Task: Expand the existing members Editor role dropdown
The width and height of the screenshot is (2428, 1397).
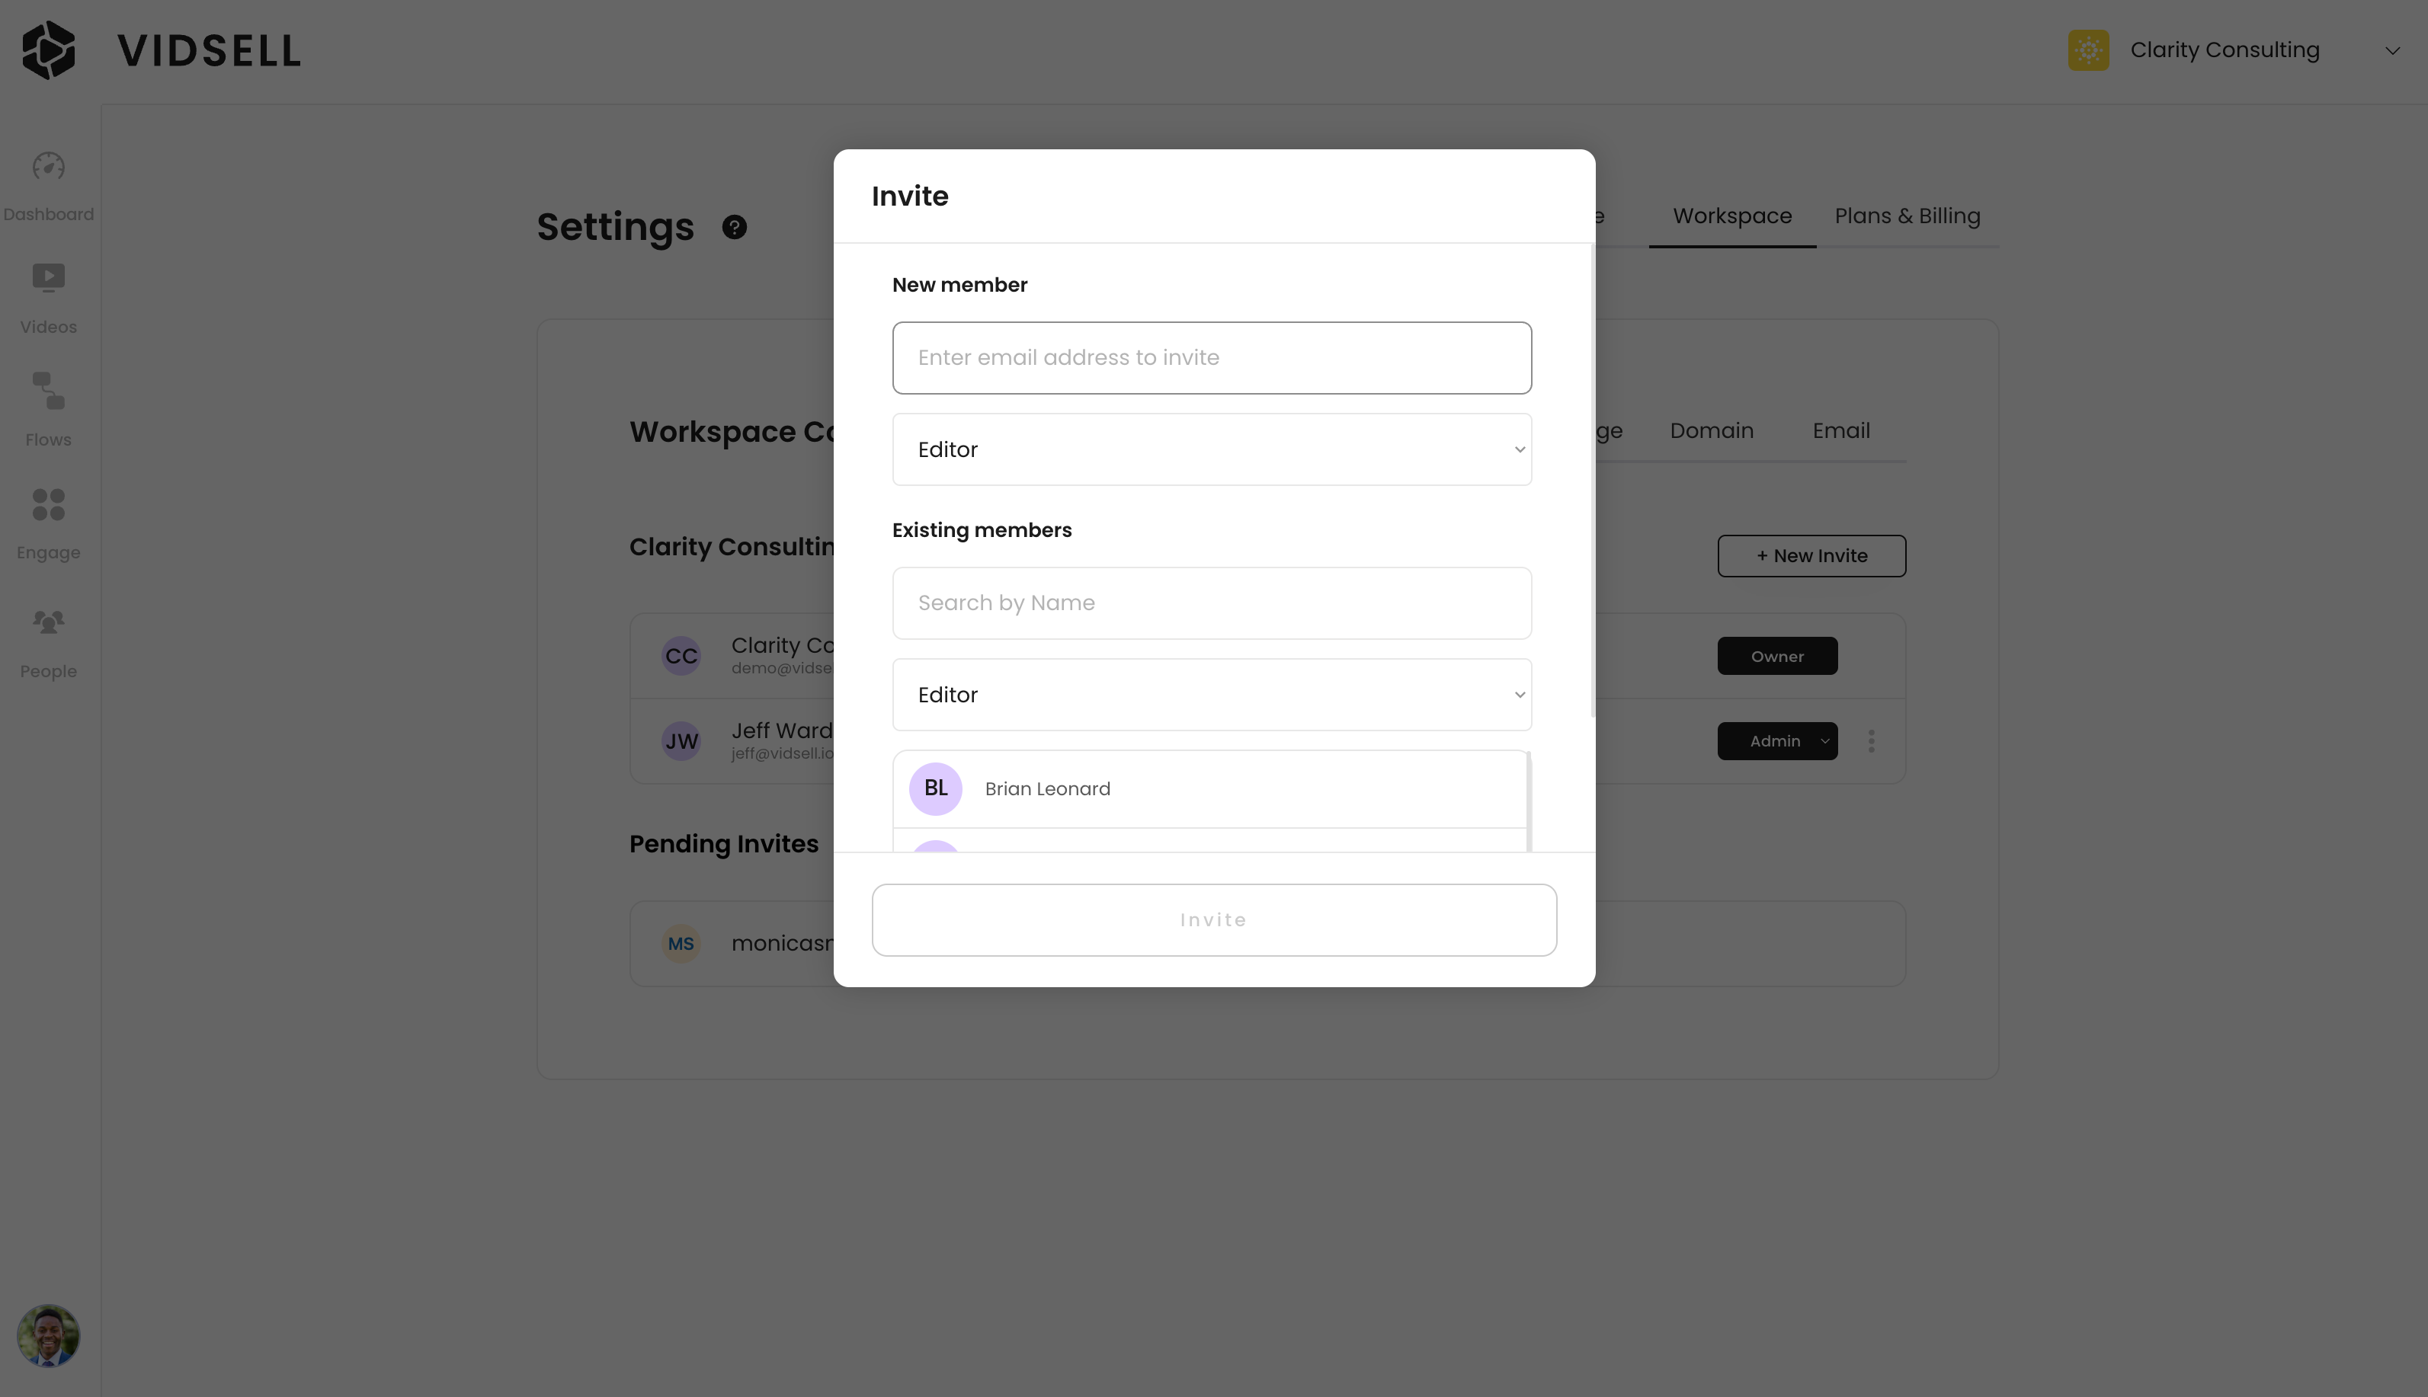Action: pos(1211,695)
